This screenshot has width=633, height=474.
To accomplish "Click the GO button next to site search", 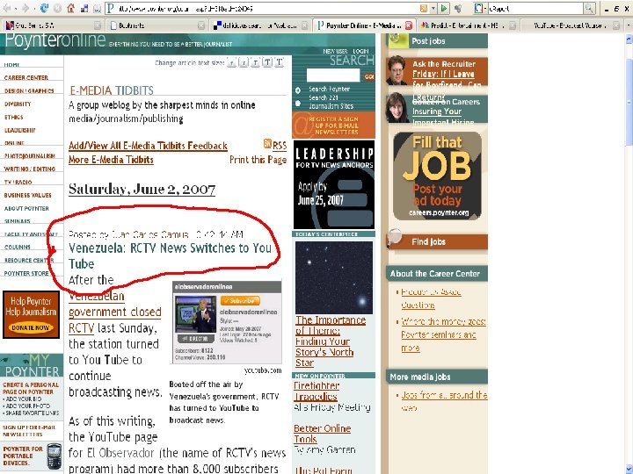I will pyautogui.click(x=368, y=76).
